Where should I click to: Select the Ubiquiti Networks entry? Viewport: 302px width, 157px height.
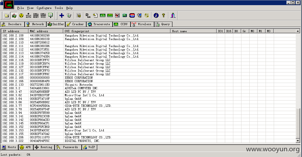(78, 85)
